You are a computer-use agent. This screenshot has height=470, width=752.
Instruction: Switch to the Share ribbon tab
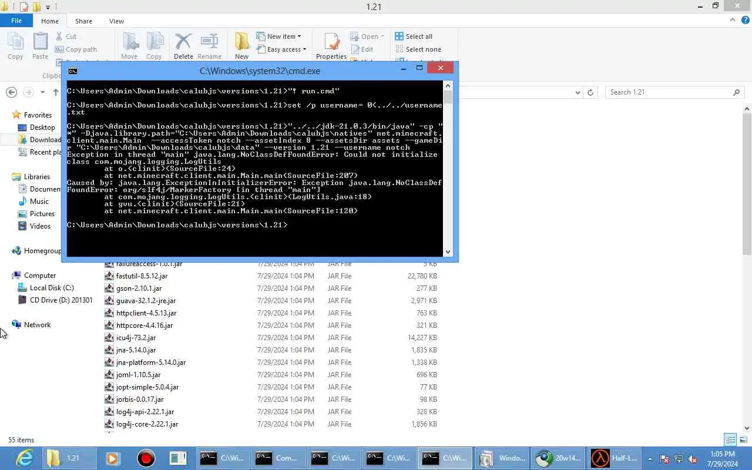[83, 21]
